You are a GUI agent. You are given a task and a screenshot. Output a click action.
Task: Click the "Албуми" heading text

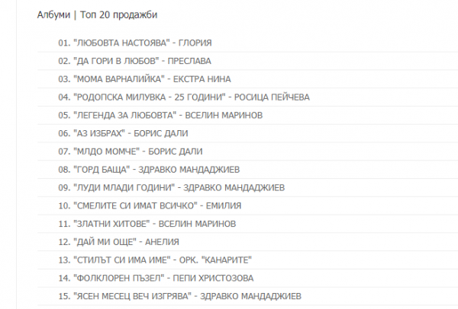53,14
